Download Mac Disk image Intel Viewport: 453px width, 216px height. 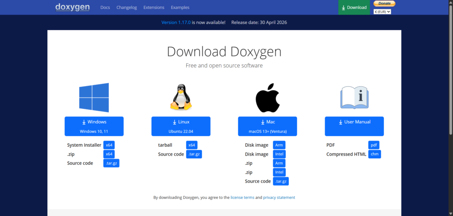pos(280,154)
